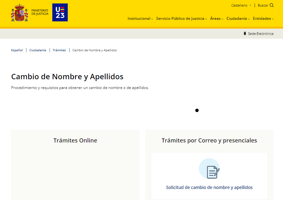Open search with the magnifier icon

coord(272,5)
